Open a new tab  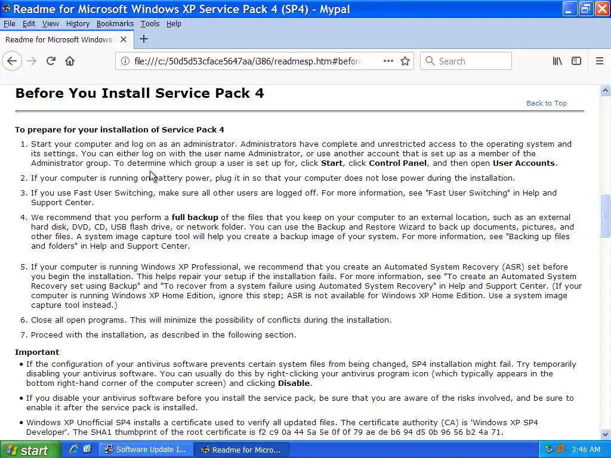coord(144,39)
